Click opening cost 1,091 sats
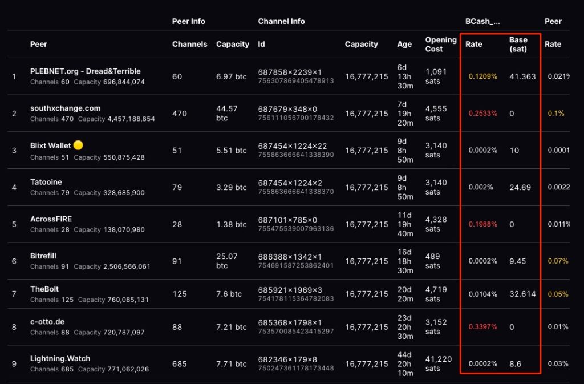584x384 pixels. (x=436, y=76)
